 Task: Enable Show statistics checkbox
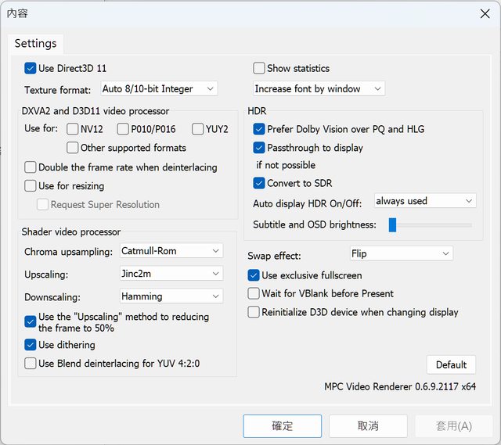[260, 69]
